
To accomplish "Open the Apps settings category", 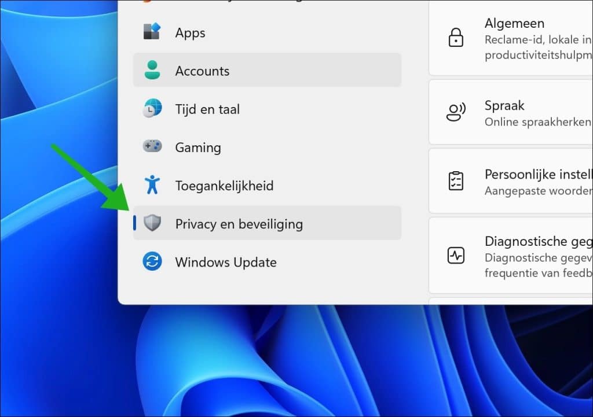I will (x=191, y=32).
